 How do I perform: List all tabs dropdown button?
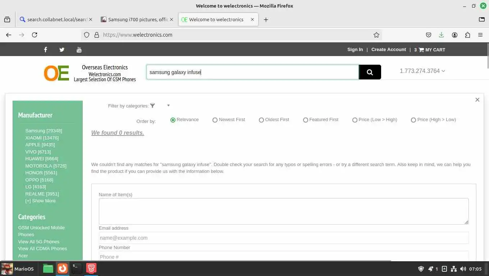click(482, 20)
